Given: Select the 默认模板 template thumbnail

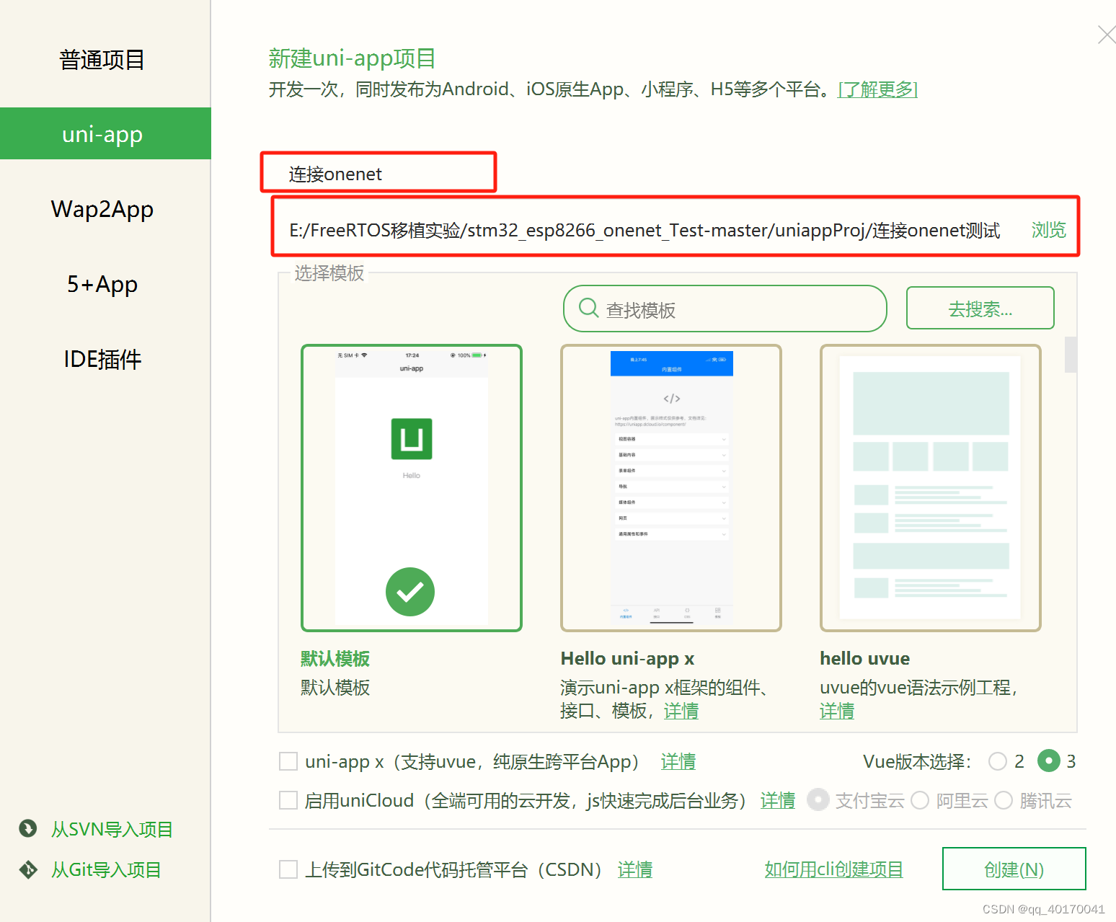Looking at the screenshot, I should pyautogui.click(x=412, y=488).
